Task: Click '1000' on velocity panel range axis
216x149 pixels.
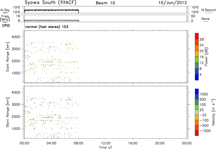Action: click(x=16, y=129)
